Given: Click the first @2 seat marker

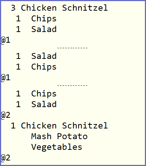Looking at the screenshot, I should click(6, 115).
